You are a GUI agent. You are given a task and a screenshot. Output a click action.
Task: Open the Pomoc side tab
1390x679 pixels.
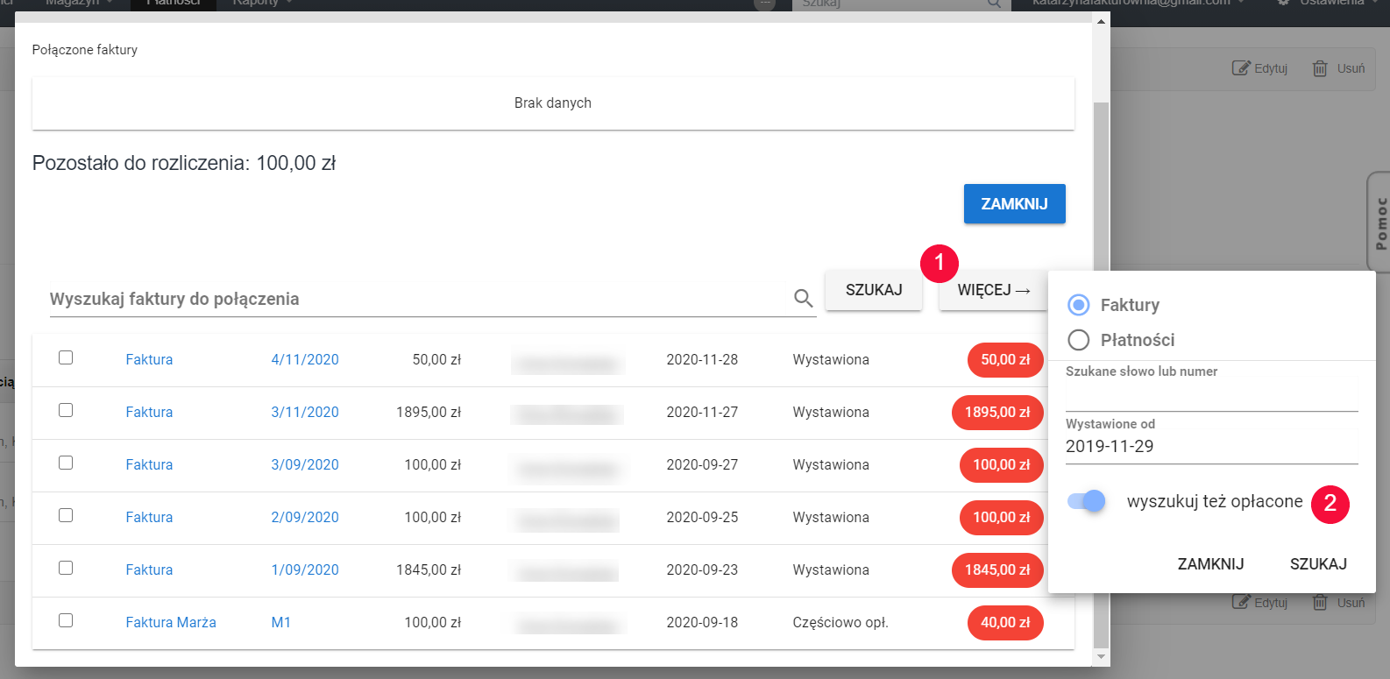click(1380, 223)
